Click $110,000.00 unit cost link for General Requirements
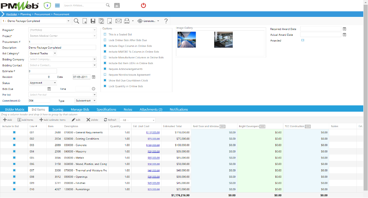 pos(153,133)
